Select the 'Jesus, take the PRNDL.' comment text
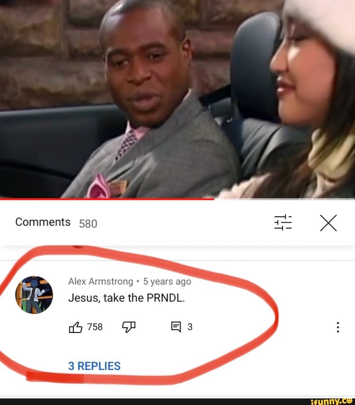This screenshot has height=405, width=355. point(127,298)
